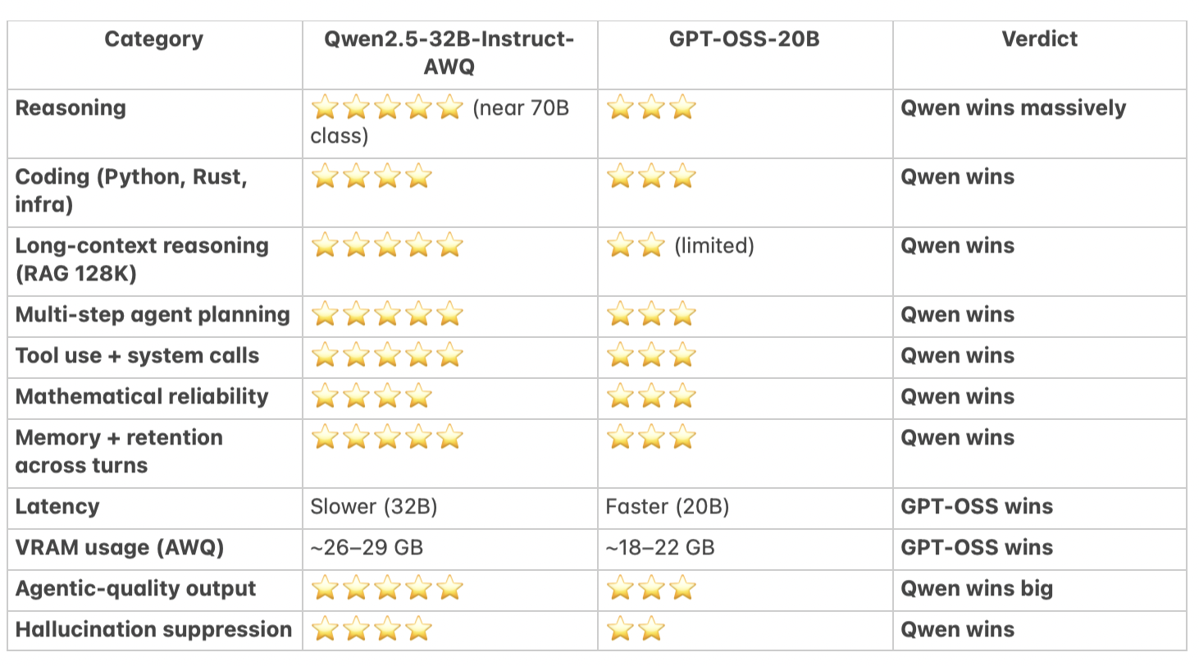Click the GPT-OSS-20B column header
The height and width of the screenshot is (666, 1199).
745,39
